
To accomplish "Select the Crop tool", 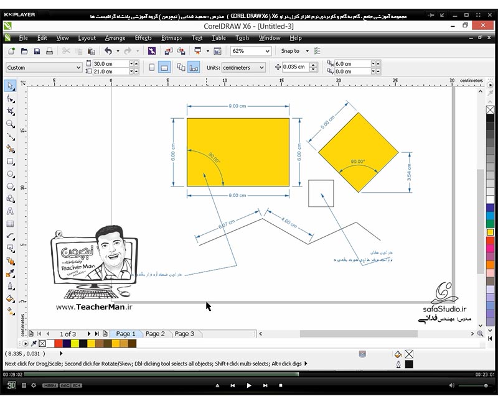I will (10, 111).
